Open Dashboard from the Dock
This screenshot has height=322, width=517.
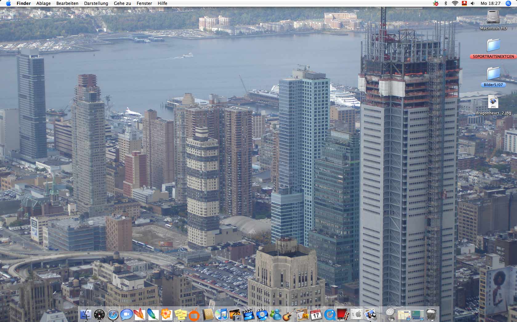[x=99, y=315]
